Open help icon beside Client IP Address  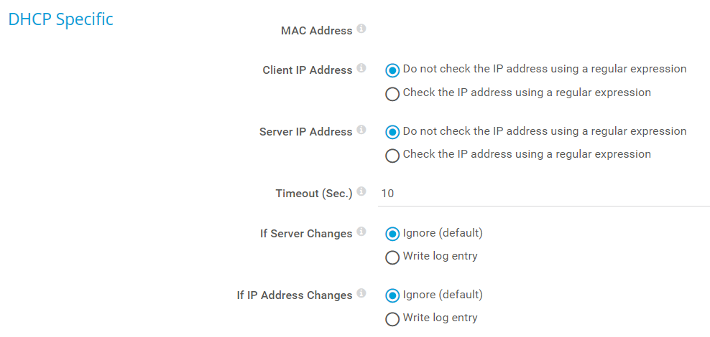tap(361, 69)
